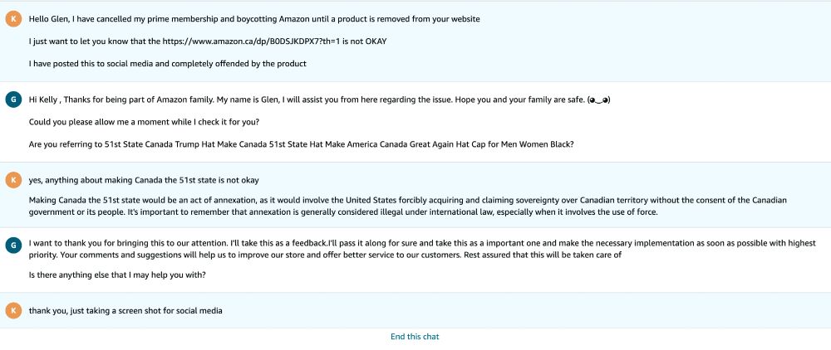Click the G avatar beside "I want to thank you"
The image size is (831, 350).
12,244
